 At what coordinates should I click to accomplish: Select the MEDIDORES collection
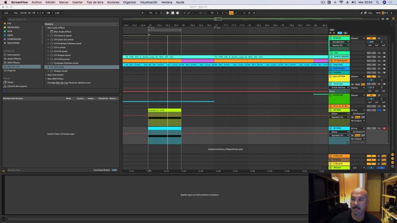pos(13,27)
